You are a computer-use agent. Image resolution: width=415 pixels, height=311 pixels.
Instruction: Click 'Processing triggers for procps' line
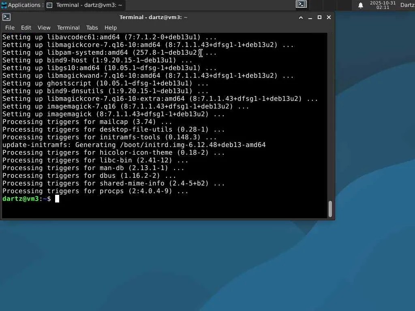pos(95,191)
